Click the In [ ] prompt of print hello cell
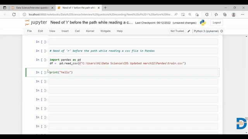Viewport: 248px width, 139px height. 41,72
